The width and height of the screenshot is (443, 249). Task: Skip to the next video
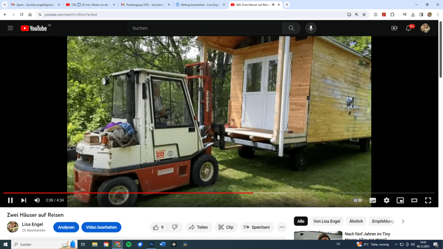click(24, 200)
